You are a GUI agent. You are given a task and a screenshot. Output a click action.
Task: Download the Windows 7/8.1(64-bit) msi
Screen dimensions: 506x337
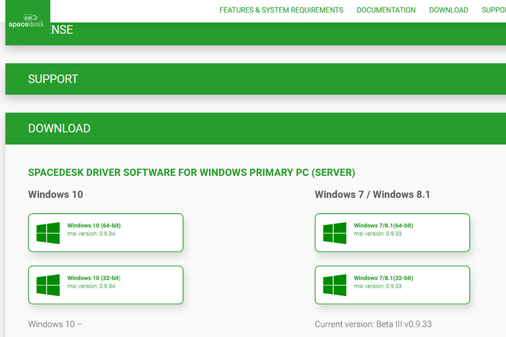(392, 233)
